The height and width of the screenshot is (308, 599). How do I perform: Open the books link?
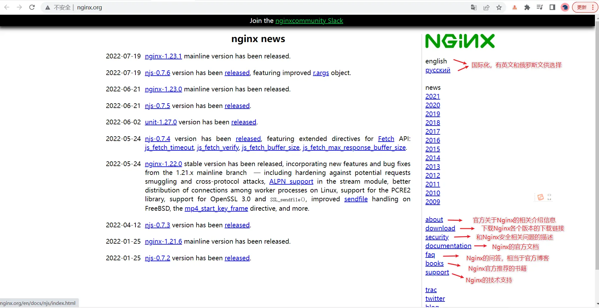click(434, 263)
